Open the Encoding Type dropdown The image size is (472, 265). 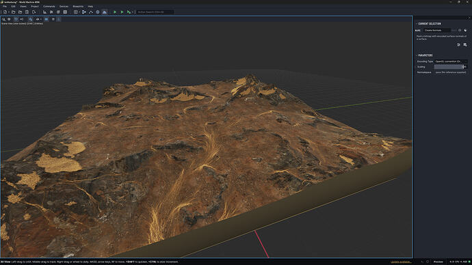[451, 61]
